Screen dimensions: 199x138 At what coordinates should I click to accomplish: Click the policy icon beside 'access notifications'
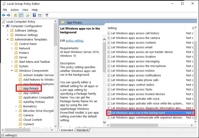[109, 75]
